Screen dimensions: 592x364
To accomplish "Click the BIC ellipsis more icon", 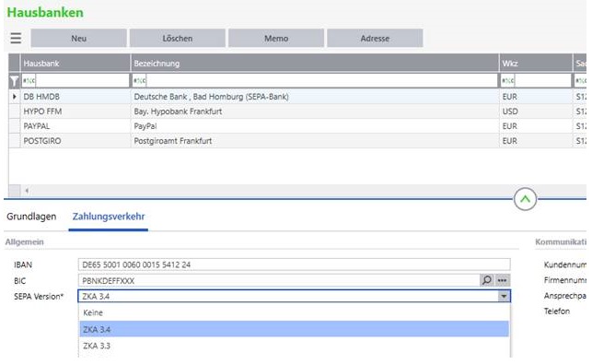I will (502, 280).
